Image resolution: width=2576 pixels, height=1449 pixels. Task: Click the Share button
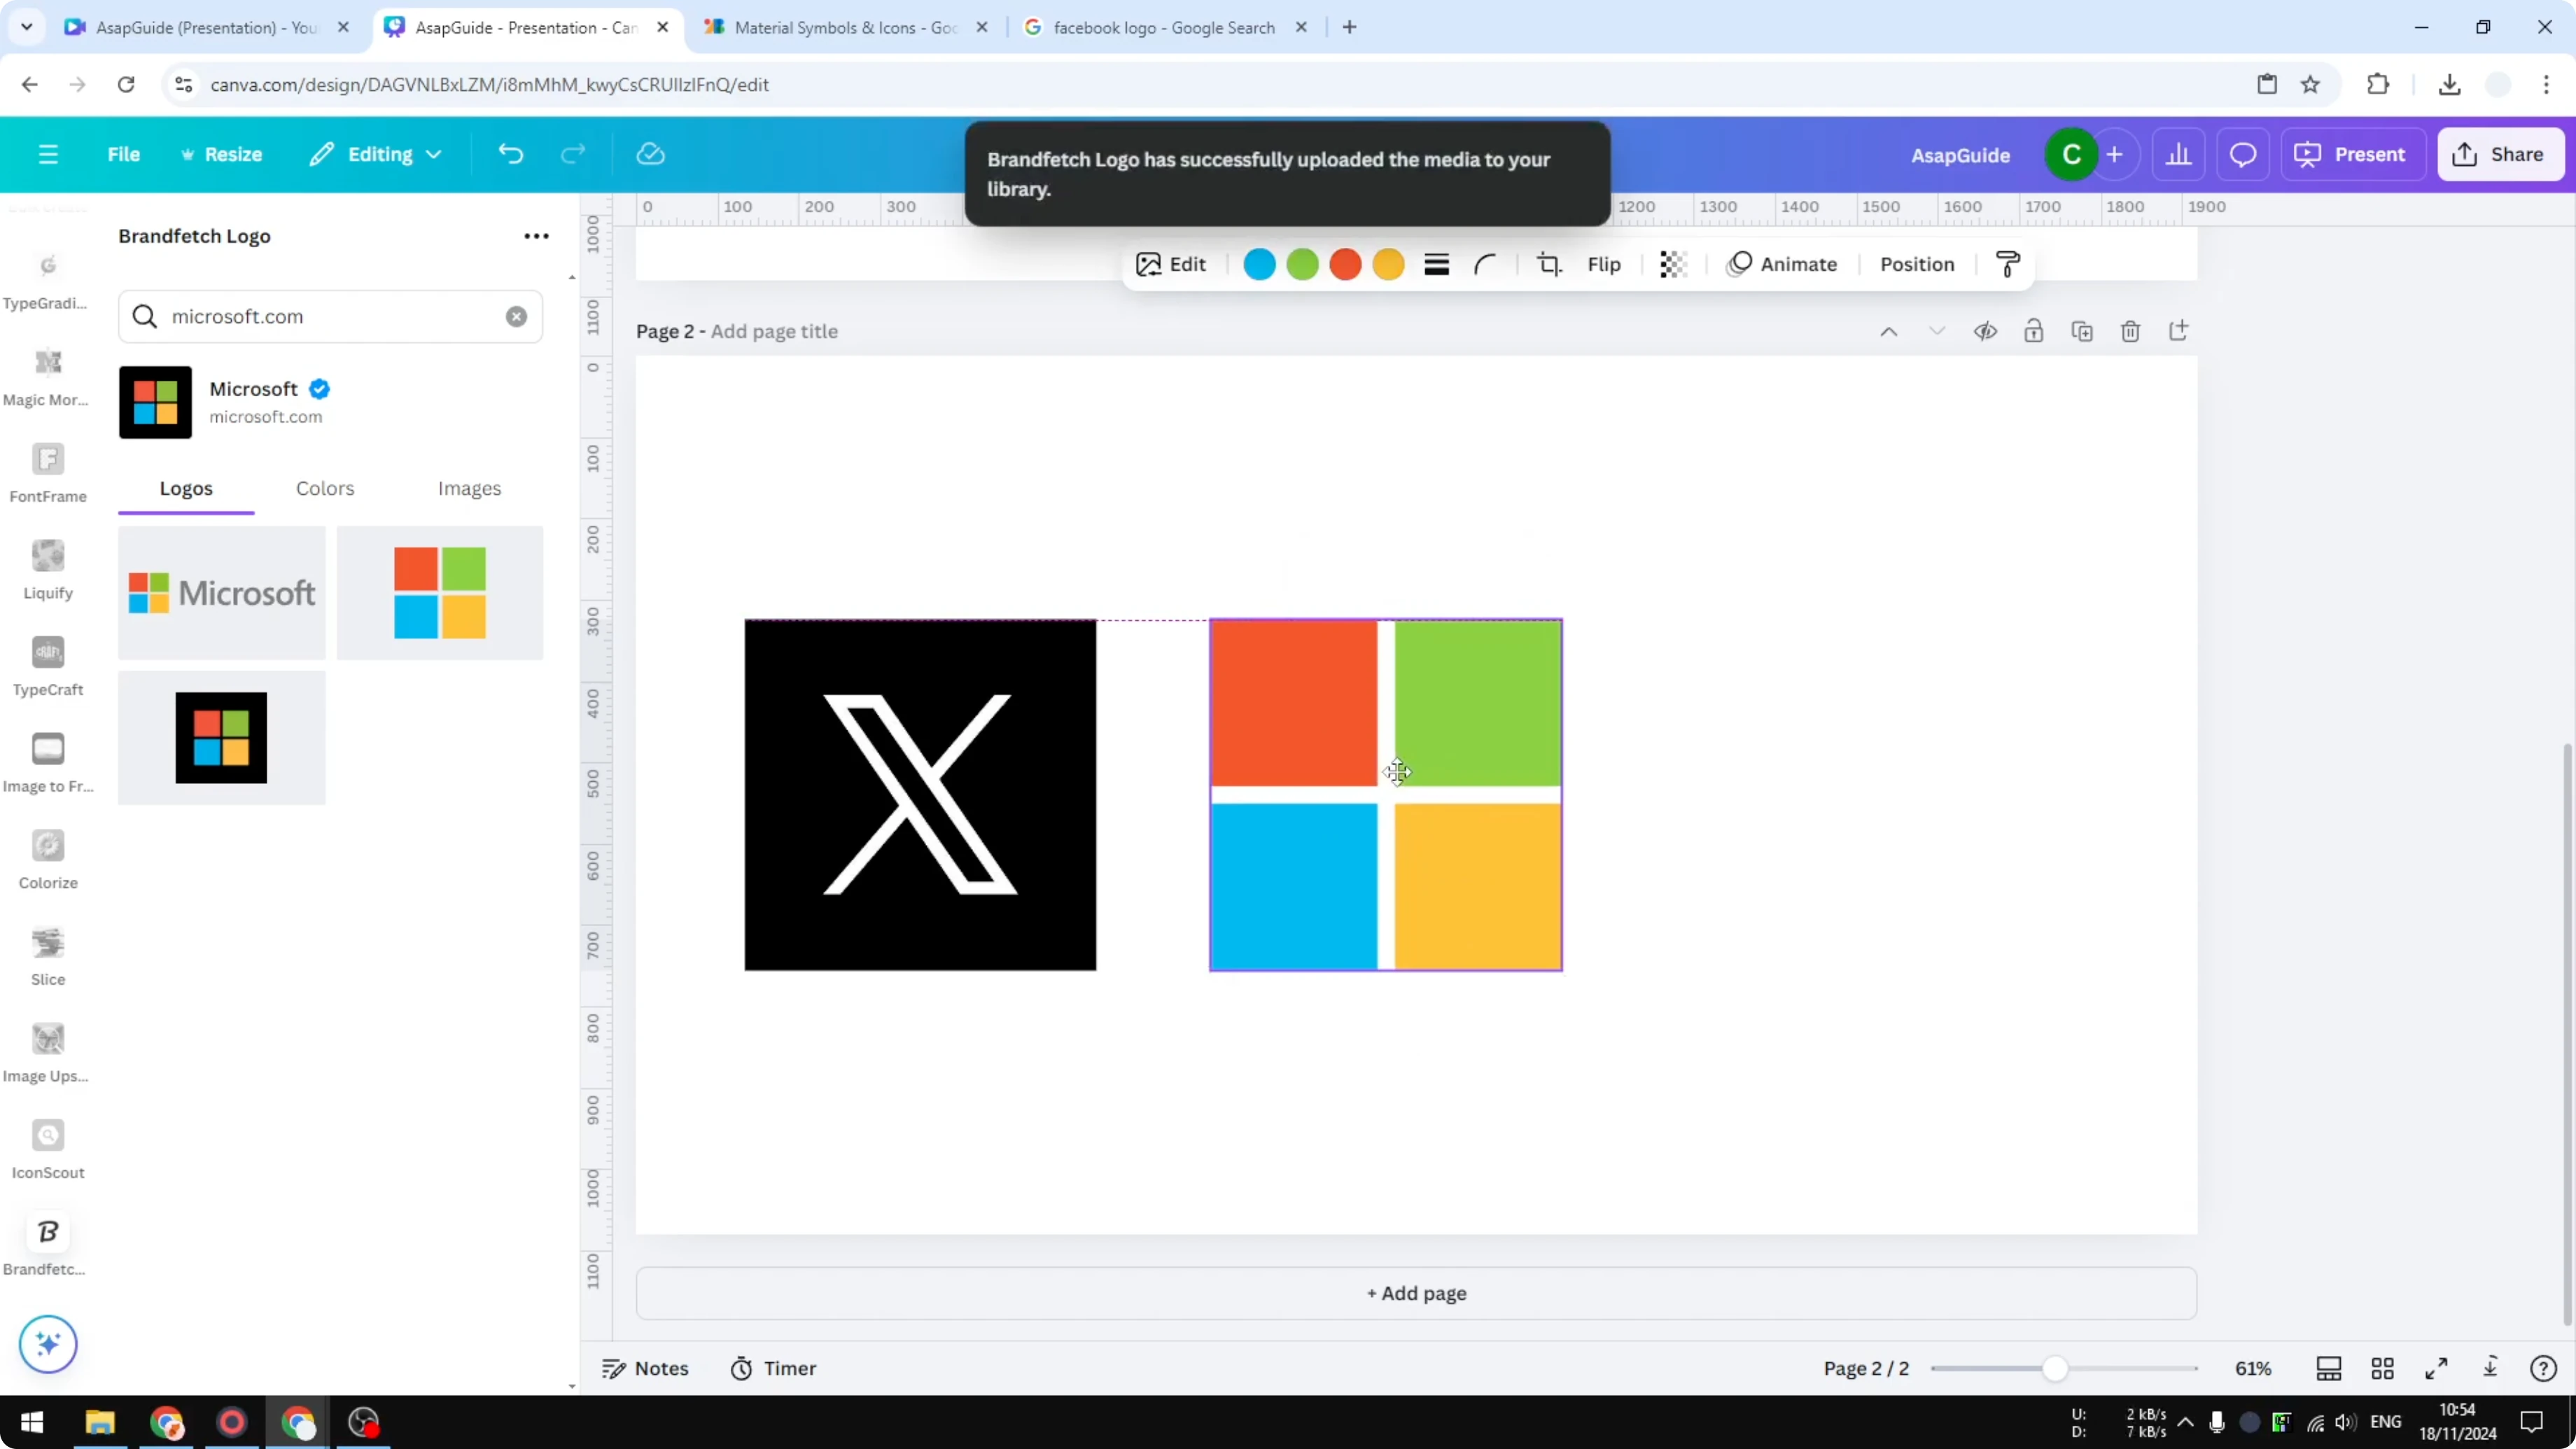pyautogui.click(x=2501, y=154)
